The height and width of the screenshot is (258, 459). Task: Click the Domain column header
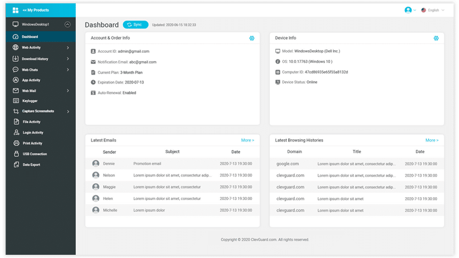pos(295,151)
